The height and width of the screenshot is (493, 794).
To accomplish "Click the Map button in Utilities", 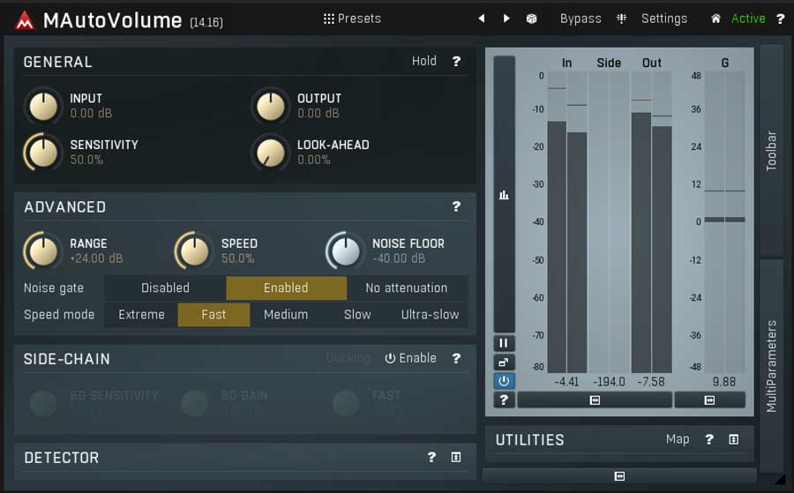I will (678, 439).
